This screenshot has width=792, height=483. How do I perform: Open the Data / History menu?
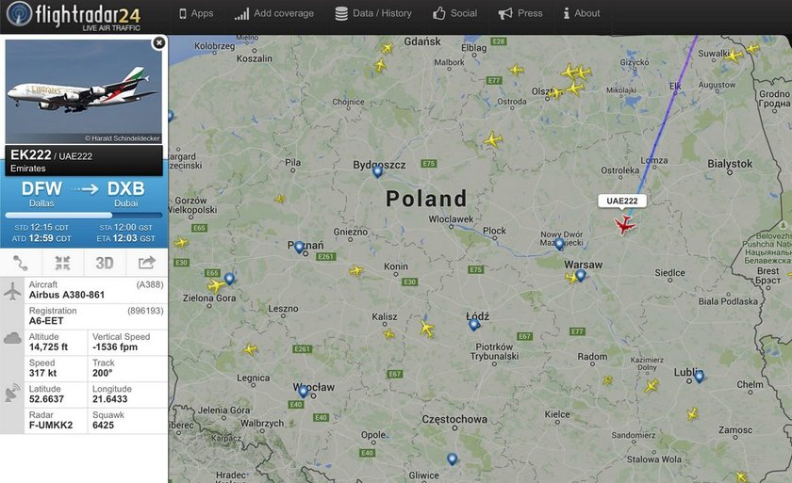(x=373, y=13)
